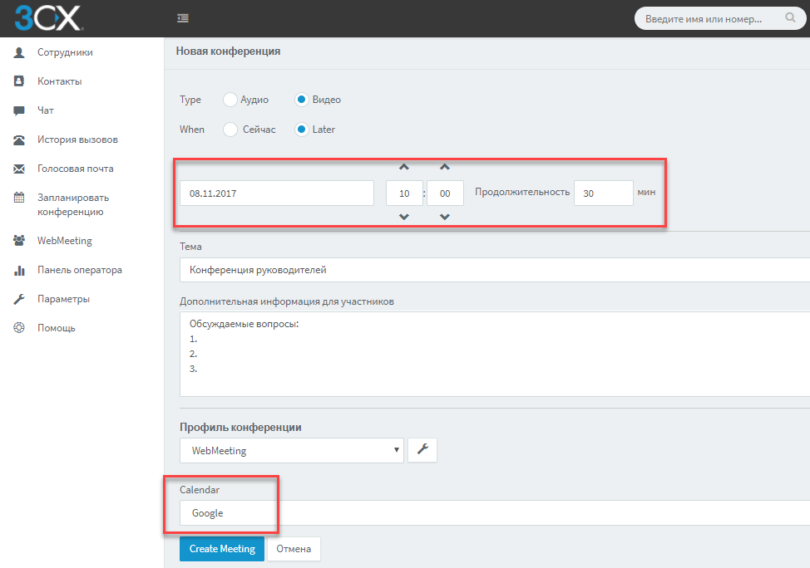This screenshot has height=568, width=810.
Task: Click the Сотрудники person icon
Action: (19, 52)
